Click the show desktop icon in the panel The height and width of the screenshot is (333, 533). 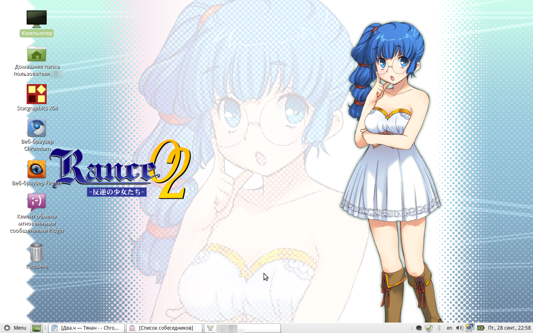[37, 328]
